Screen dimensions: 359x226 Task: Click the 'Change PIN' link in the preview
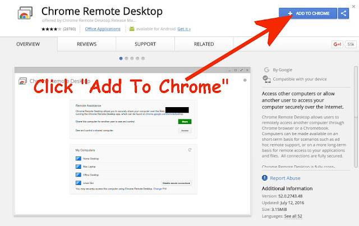tap(160, 189)
